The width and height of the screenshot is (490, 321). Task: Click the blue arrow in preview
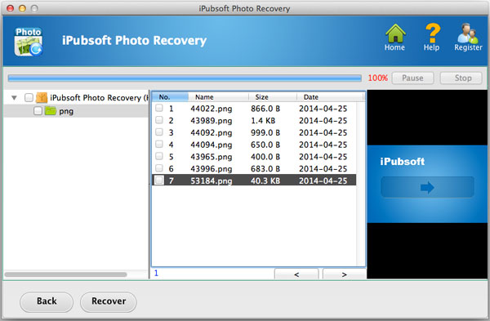point(427,188)
